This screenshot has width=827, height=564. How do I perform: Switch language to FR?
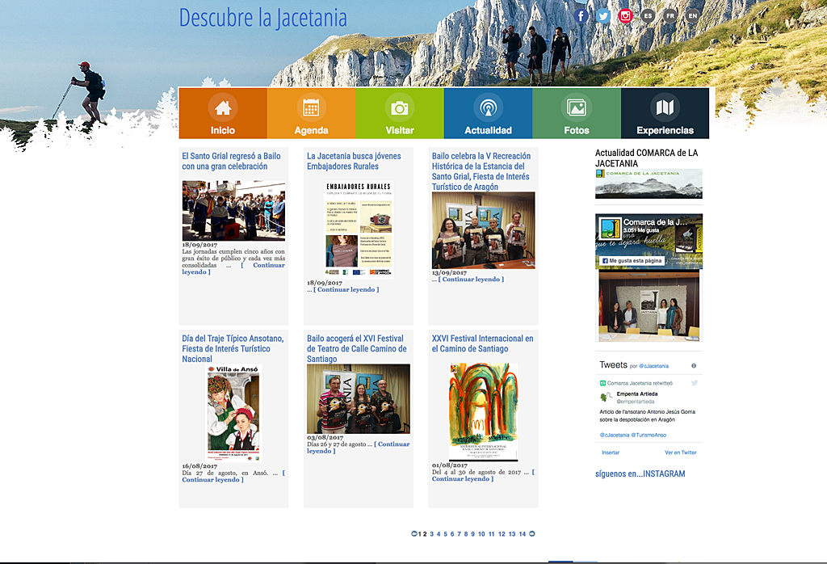(x=670, y=16)
